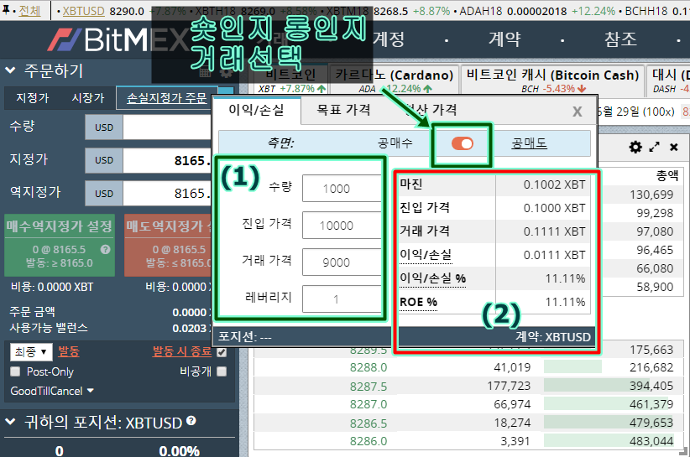Image resolution: width=690 pixels, height=457 pixels.
Task: Collapse the 주문하기 order panel
Action: coord(11,71)
